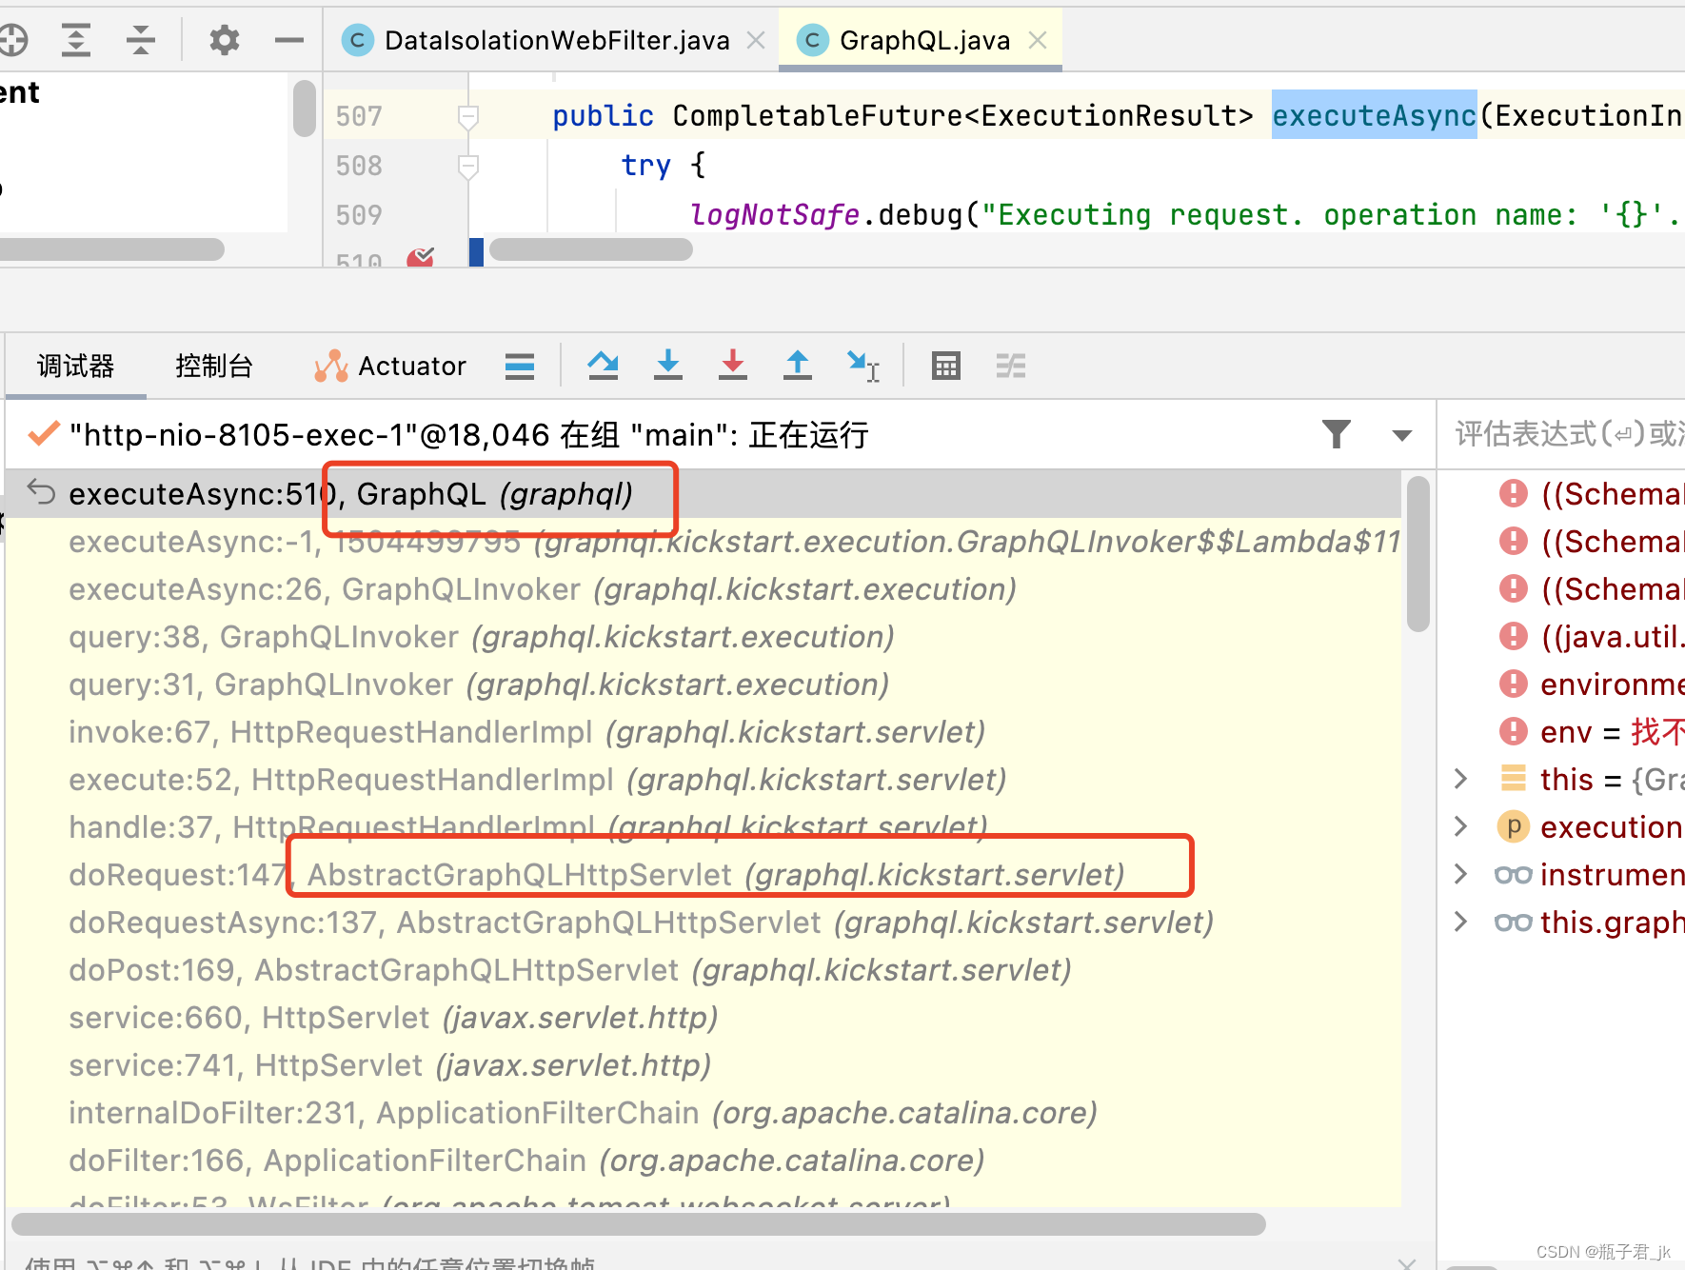Screen dimensions: 1685x1270
Task: Click the locate/select opened file crosshair icon
Action: point(11,40)
